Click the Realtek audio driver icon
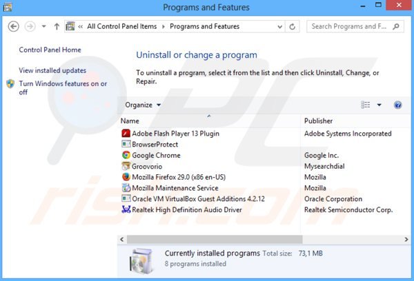This screenshot has height=281, width=414. pos(126,209)
